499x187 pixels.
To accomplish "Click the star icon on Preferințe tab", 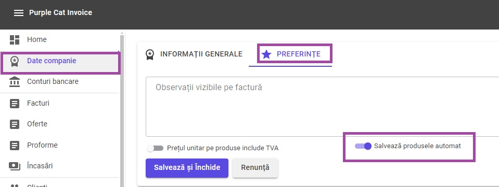I will coord(266,54).
